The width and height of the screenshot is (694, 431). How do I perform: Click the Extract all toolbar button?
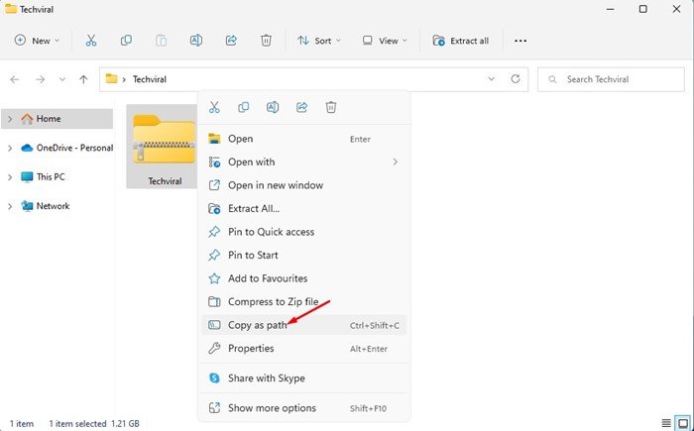point(461,41)
